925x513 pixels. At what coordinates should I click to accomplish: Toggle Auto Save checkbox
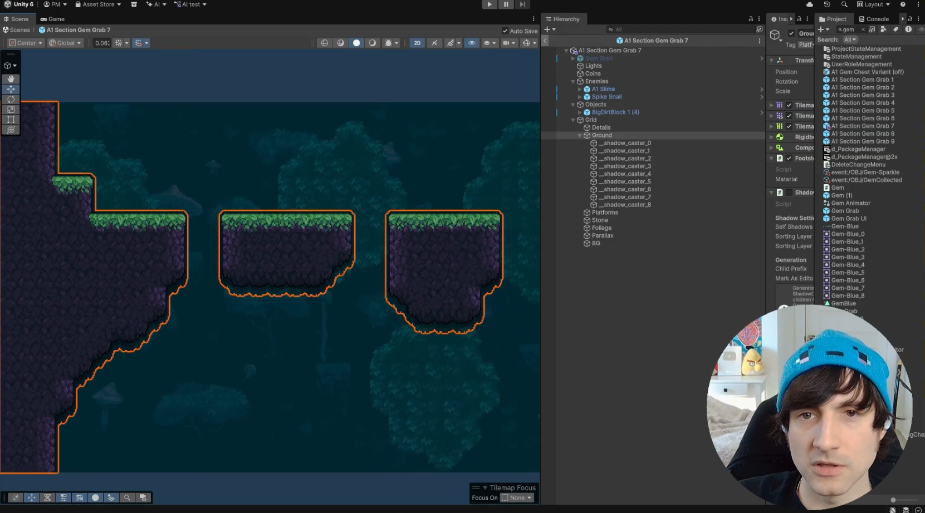pyautogui.click(x=505, y=31)
